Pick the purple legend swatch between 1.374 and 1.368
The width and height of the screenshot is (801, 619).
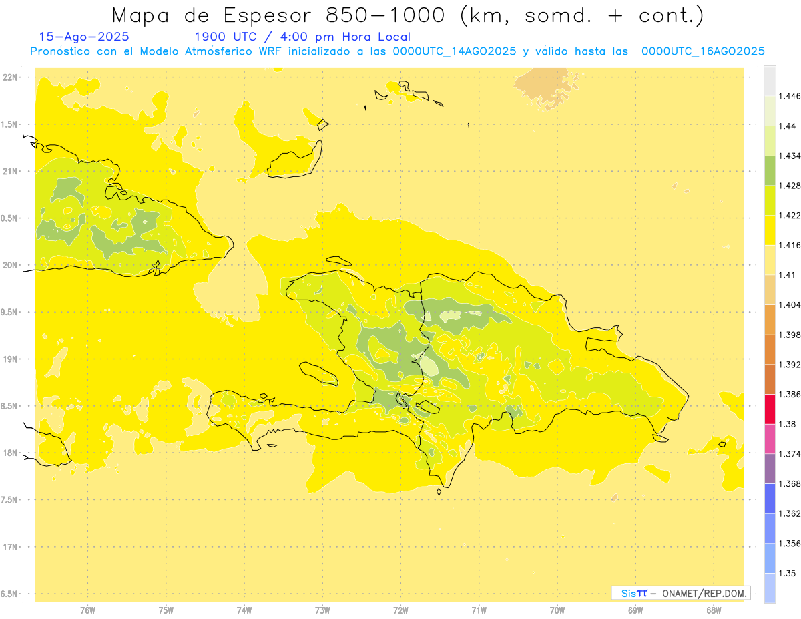coord(770,469)
